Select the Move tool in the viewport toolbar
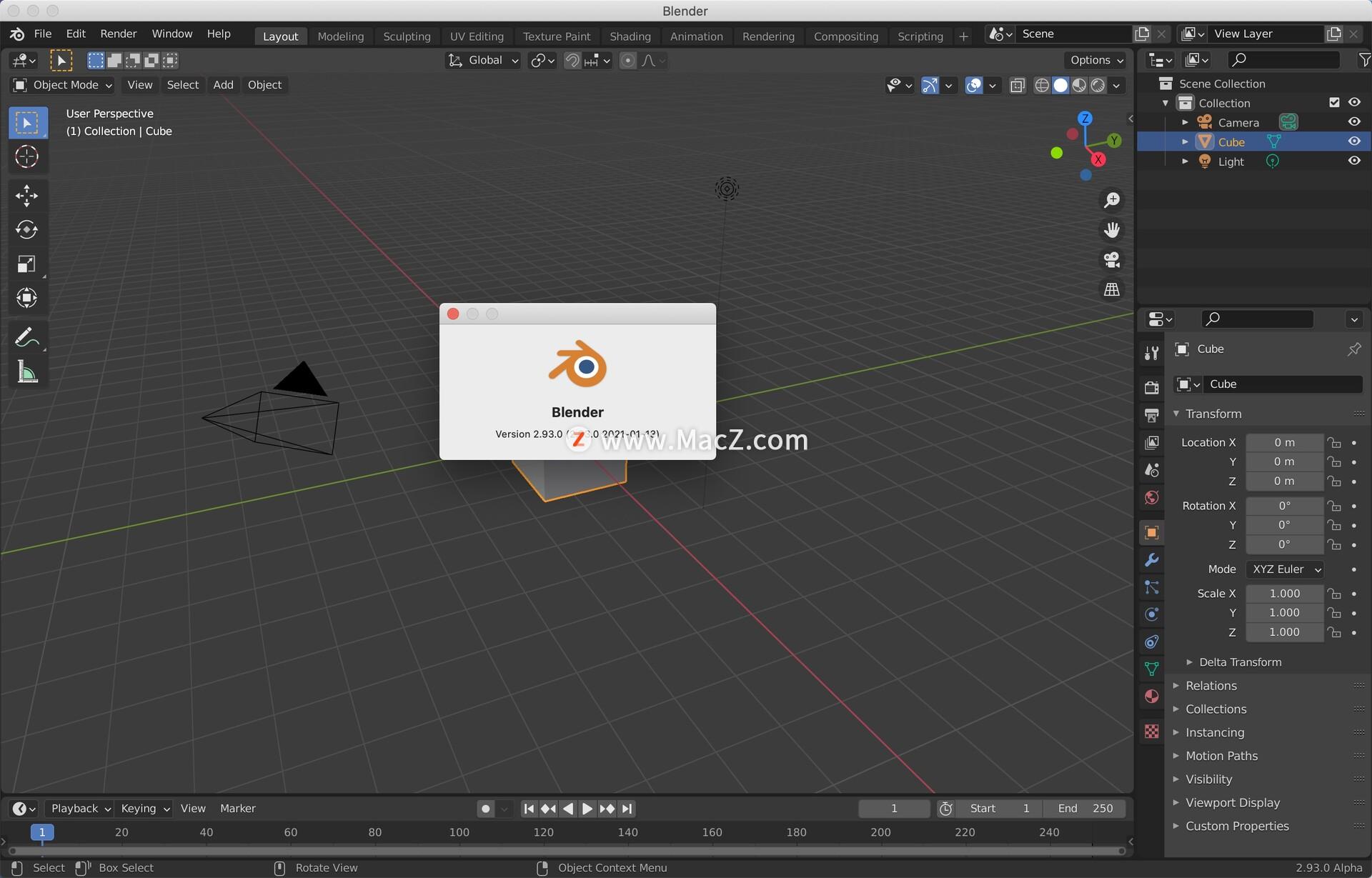 tap(26, 194)
